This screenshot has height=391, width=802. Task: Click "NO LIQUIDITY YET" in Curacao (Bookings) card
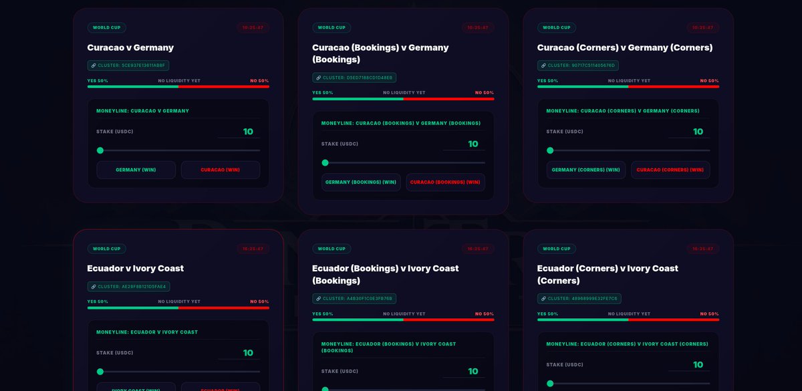[x=404, y=93]
